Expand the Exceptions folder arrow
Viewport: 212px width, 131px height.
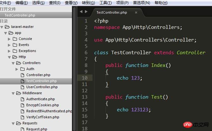(x=9, y=51)
